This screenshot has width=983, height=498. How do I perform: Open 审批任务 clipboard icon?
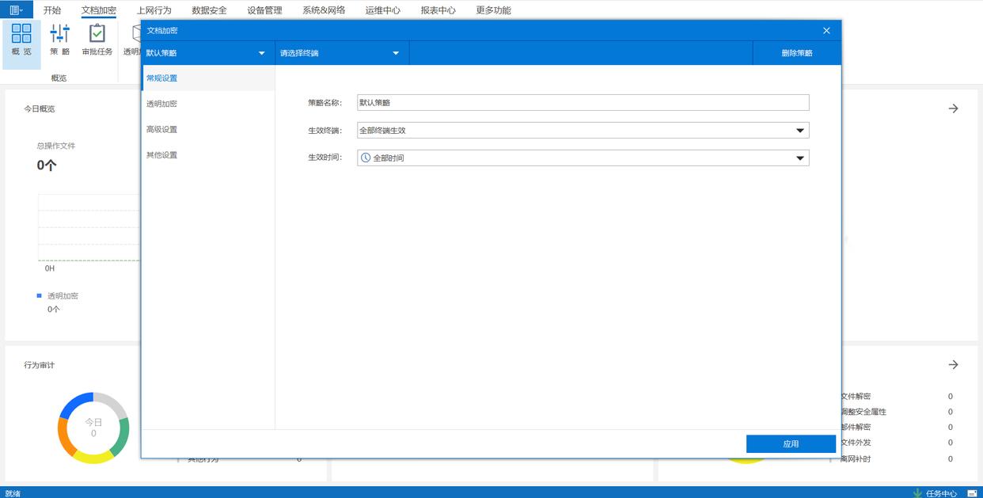pos(97,34)
